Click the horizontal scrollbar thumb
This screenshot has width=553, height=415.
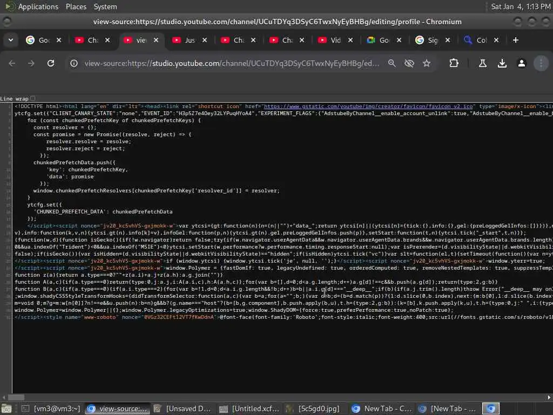tap(16, 397)
